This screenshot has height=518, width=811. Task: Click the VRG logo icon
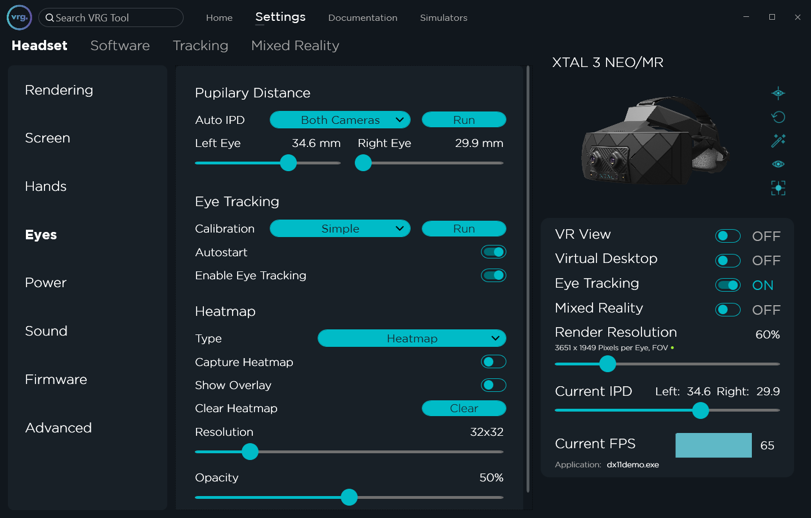[19, 17]
